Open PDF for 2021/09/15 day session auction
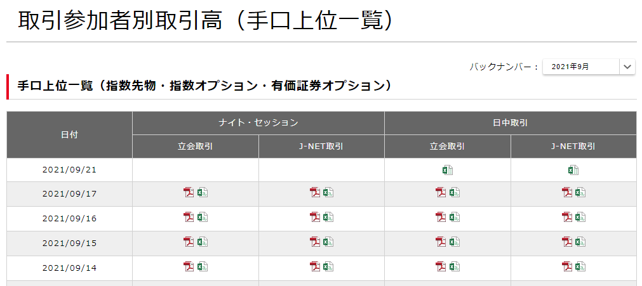Image resolution: width=642 pixels, height=286 pixels. (x=441, y=242)
